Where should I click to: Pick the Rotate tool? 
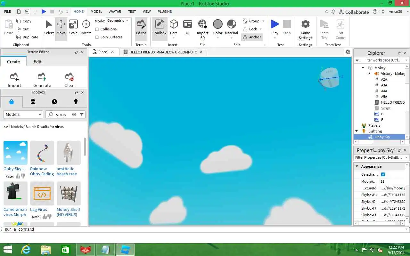[x=86, y=28]
